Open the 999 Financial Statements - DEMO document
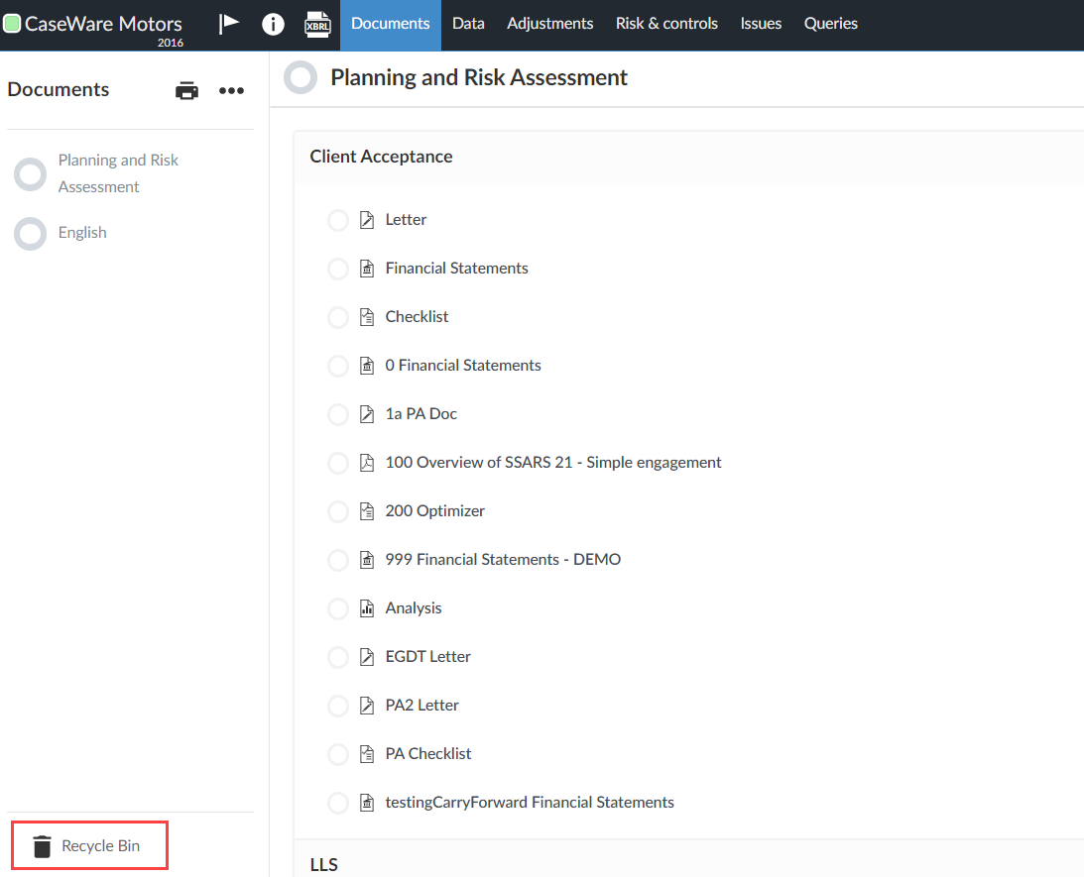Screen dimensions: 1084x877 point(502,559)
